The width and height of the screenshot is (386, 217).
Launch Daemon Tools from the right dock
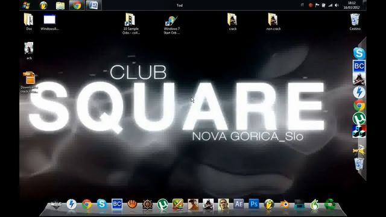[359, 92]
